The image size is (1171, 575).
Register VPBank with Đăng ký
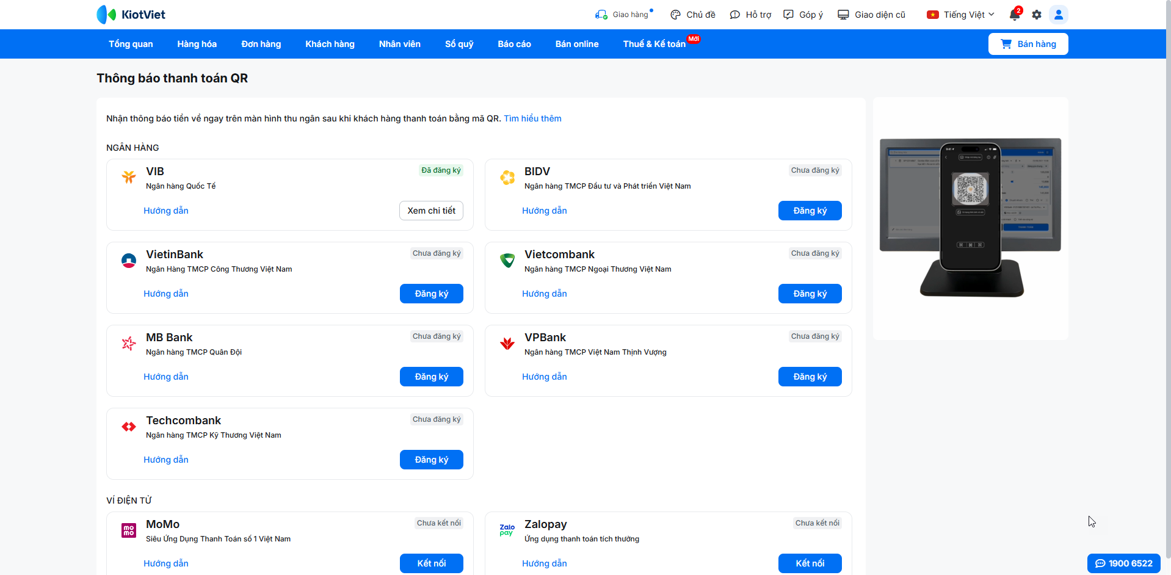(x=810, y=377)
